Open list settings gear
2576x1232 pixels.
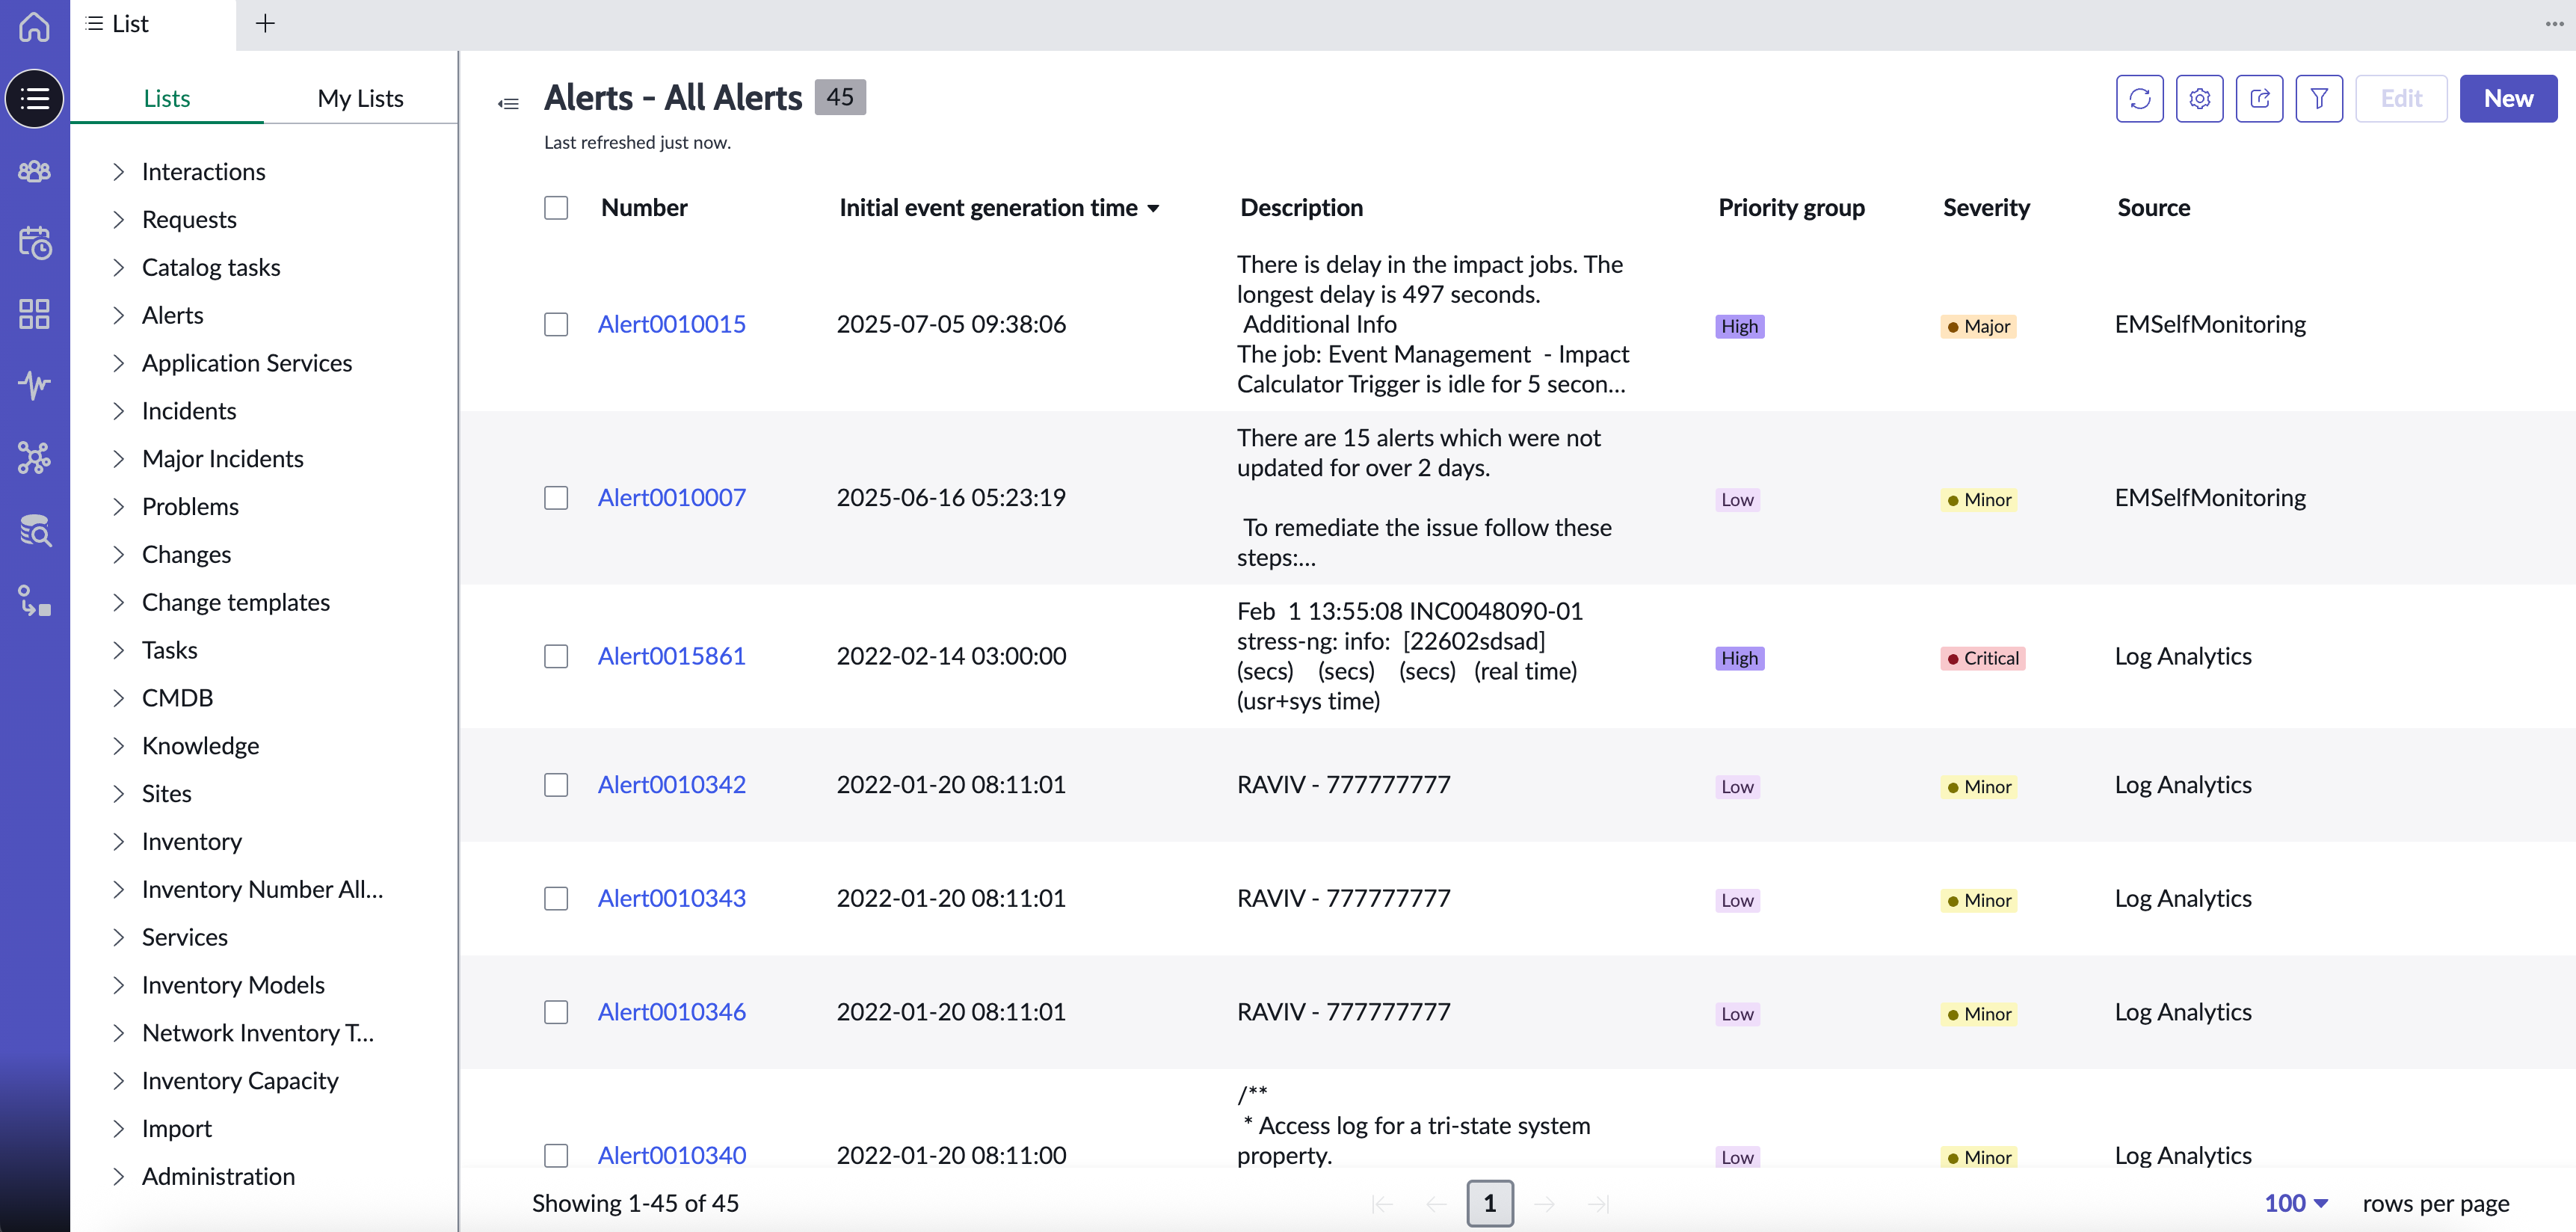[x=2199, y=98]
